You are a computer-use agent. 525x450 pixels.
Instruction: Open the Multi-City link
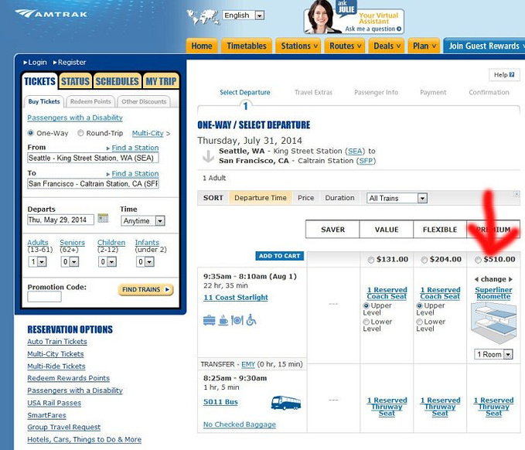148,133
